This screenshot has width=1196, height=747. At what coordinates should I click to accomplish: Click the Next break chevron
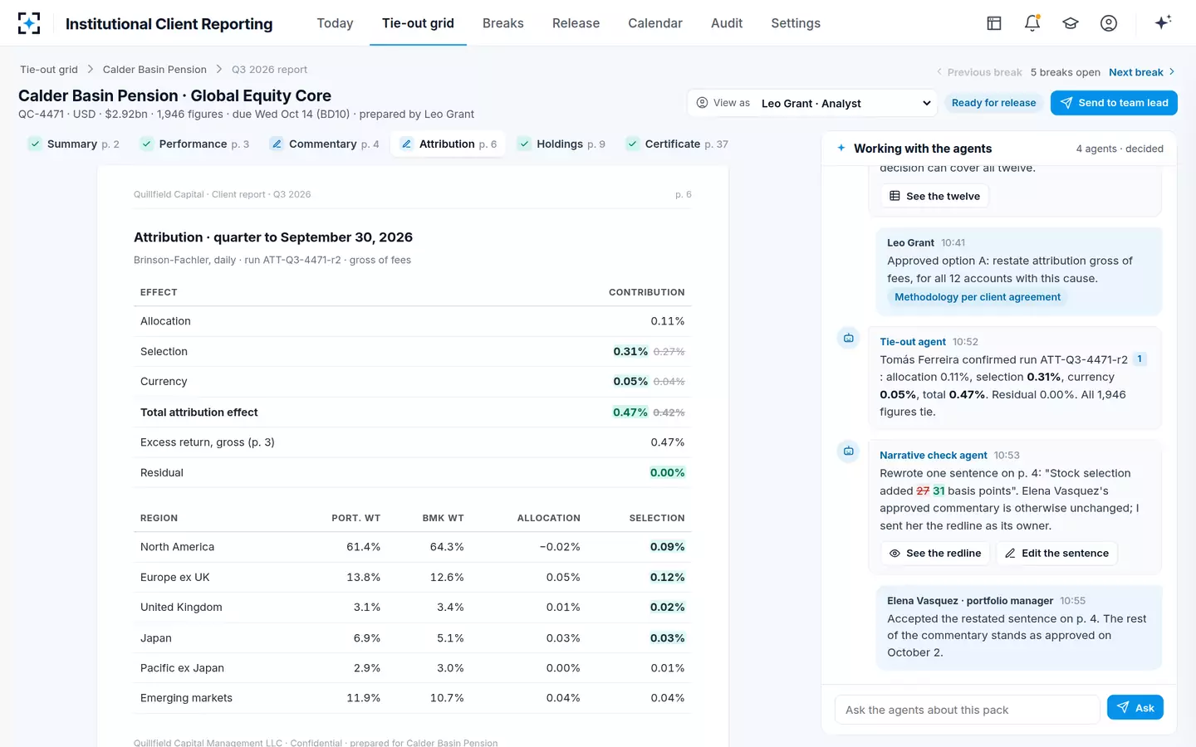(1172, 72)
